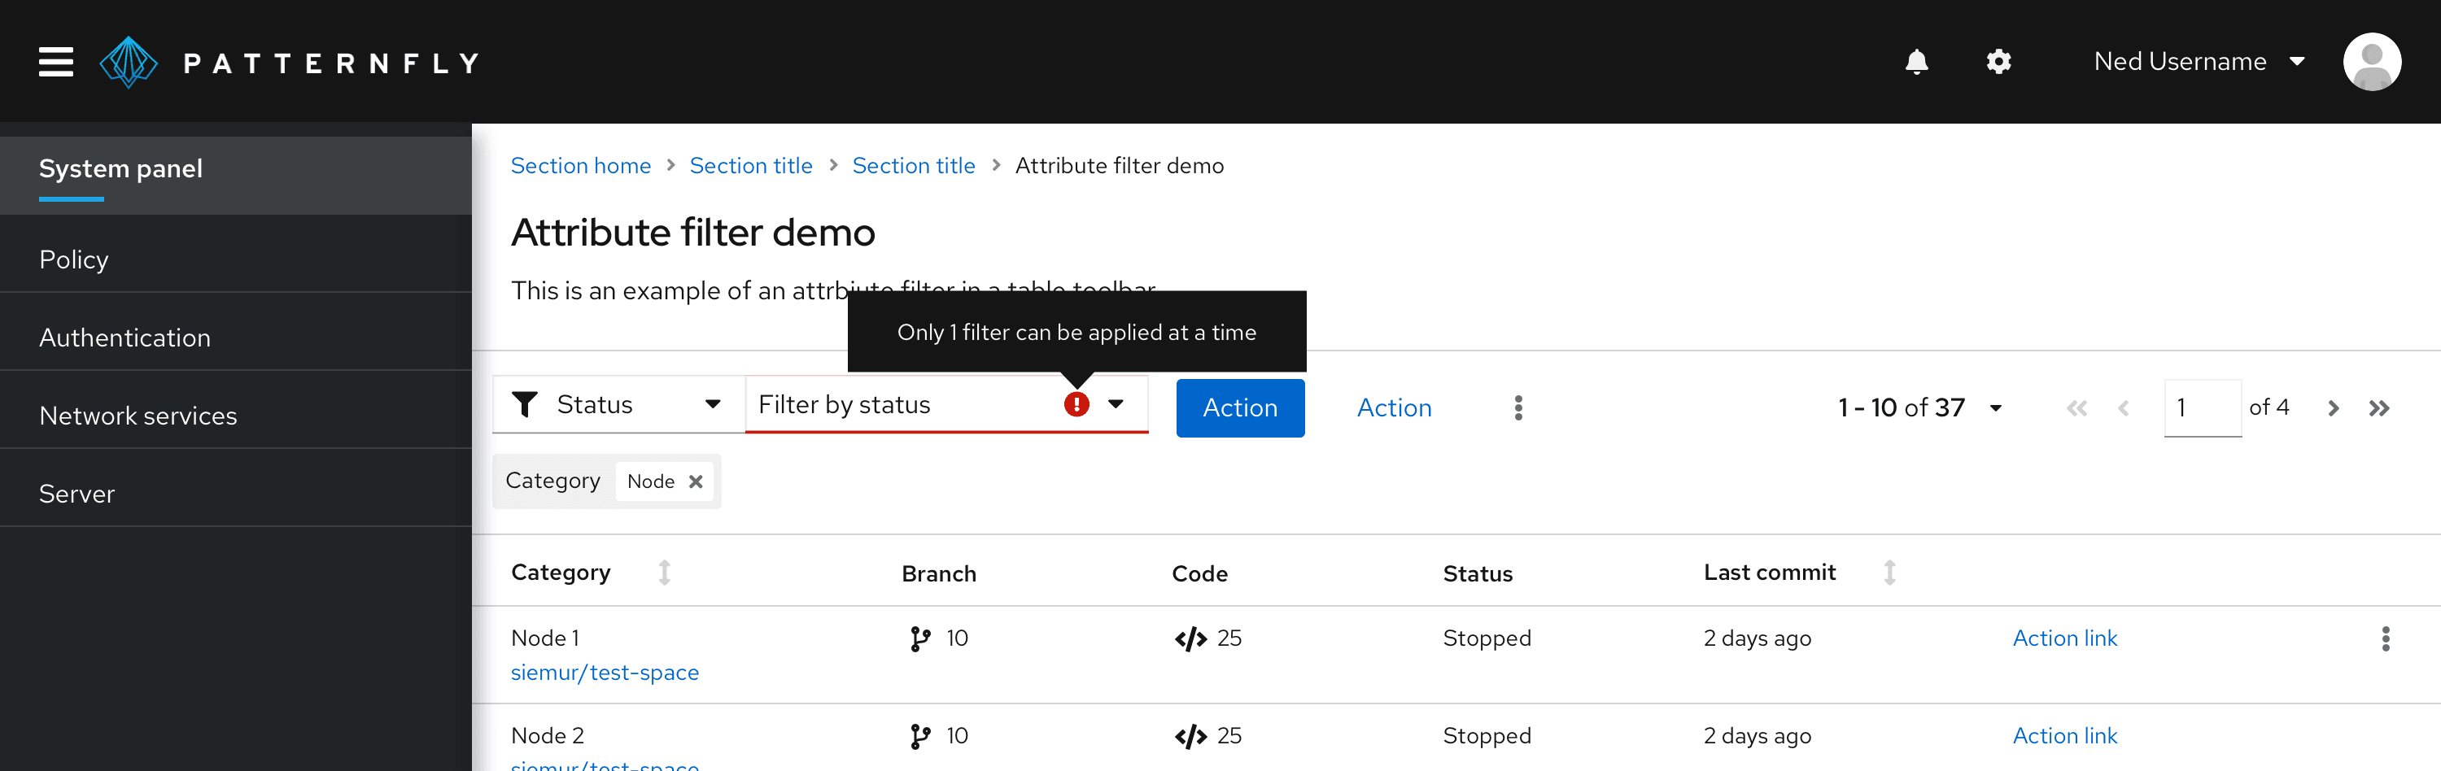The width and height of the screenshot is (2441, 771).
Task: Go to the next page arrow
Action: 2333,407
